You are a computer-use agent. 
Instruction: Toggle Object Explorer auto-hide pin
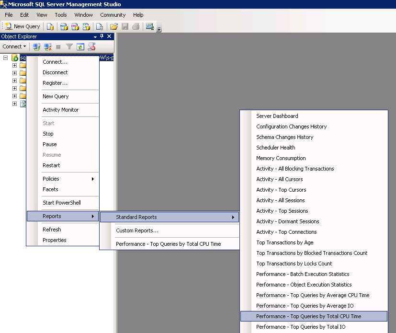pyautogui.click(x=102, y=36)
